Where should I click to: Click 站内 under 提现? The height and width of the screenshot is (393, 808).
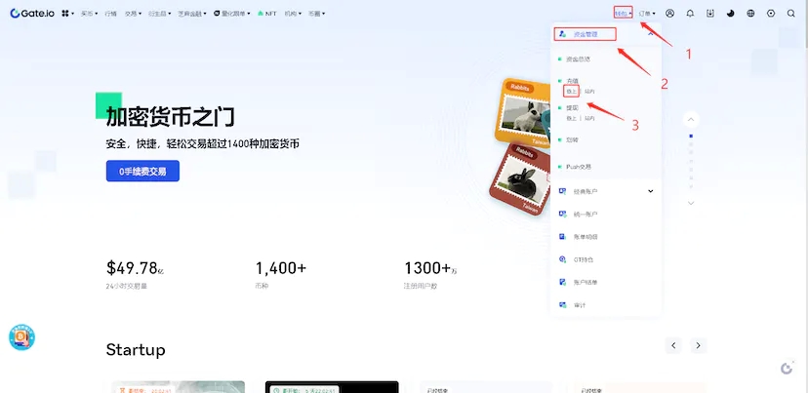589,118
